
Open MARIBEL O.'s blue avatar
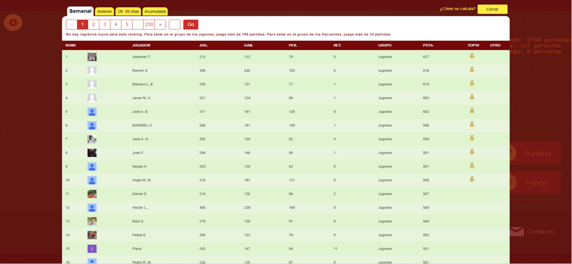(92, 126)
